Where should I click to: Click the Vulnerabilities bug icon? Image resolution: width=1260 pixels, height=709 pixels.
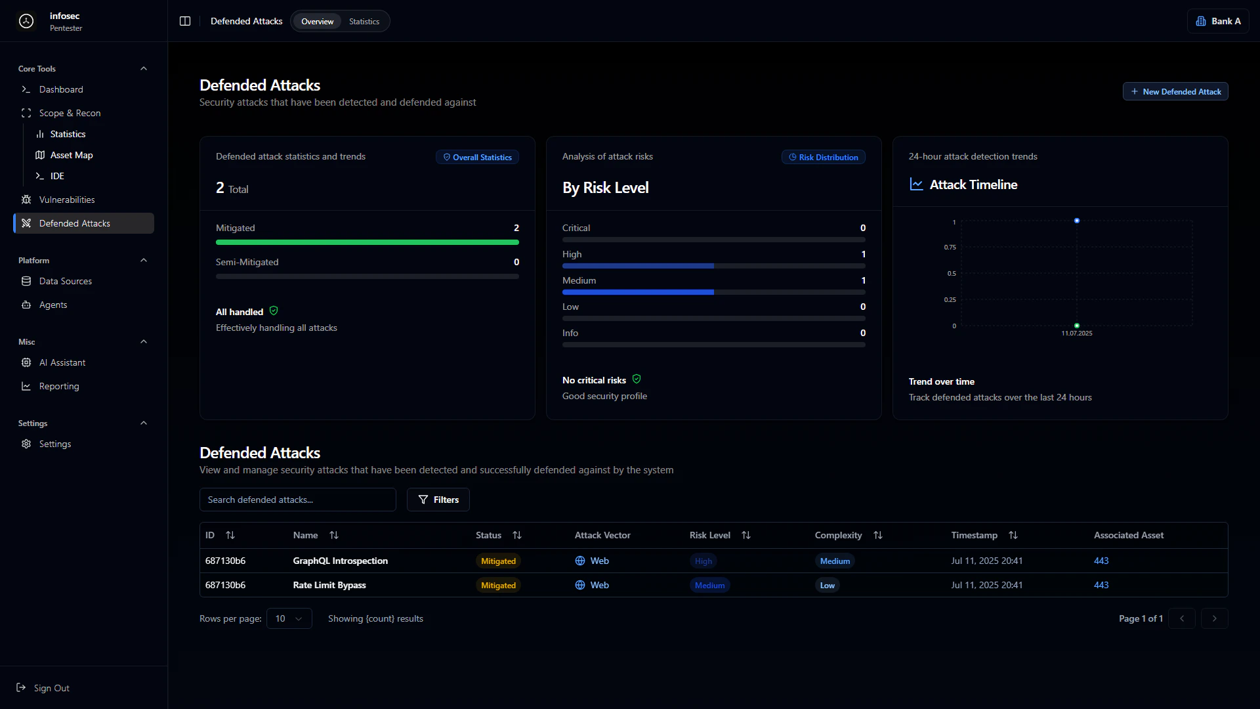(26, 200)
